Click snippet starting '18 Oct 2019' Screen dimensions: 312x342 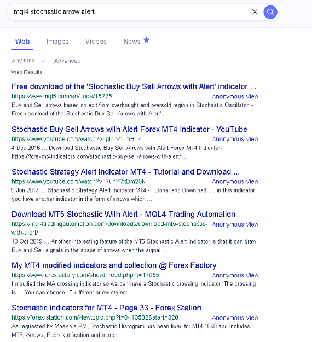(134, 246)
